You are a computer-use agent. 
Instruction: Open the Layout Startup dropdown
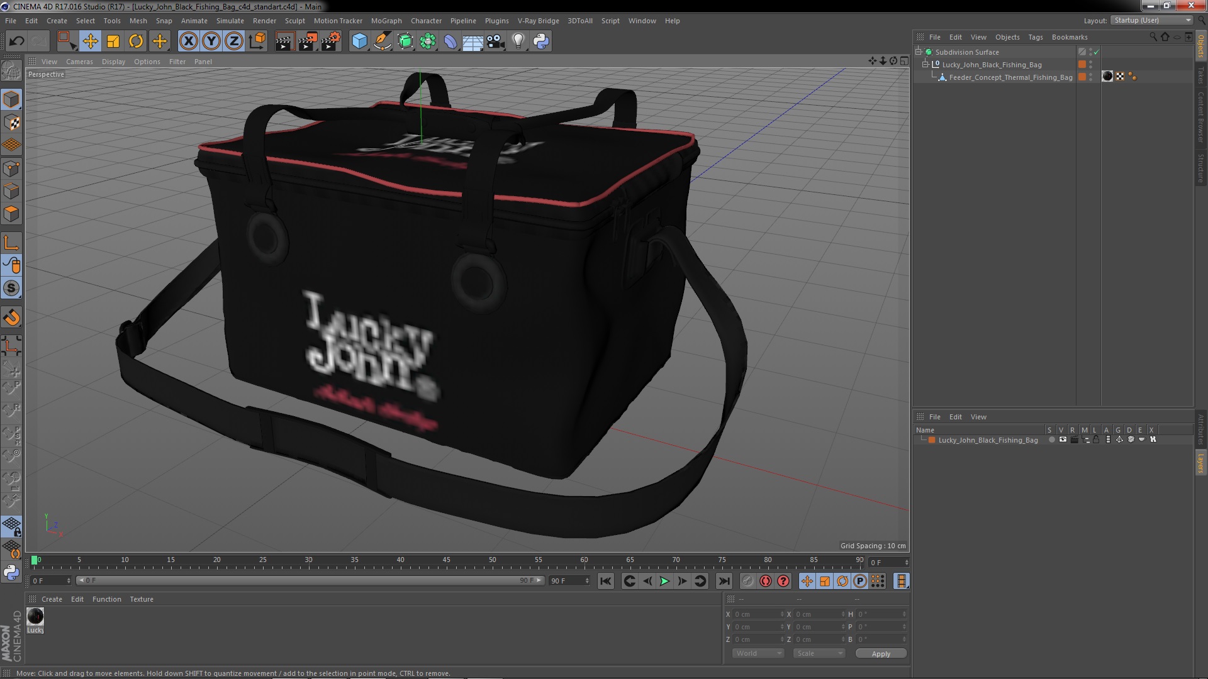1151,21
